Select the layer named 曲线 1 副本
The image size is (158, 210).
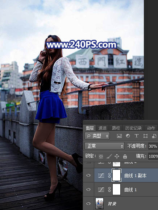(136, 176)
